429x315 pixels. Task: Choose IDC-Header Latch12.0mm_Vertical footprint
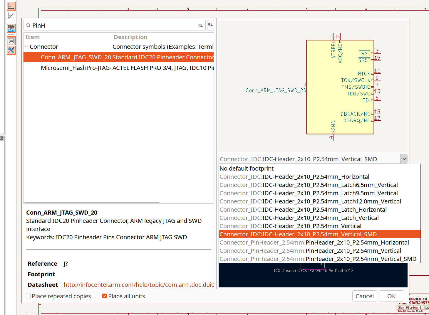(320, 201)
